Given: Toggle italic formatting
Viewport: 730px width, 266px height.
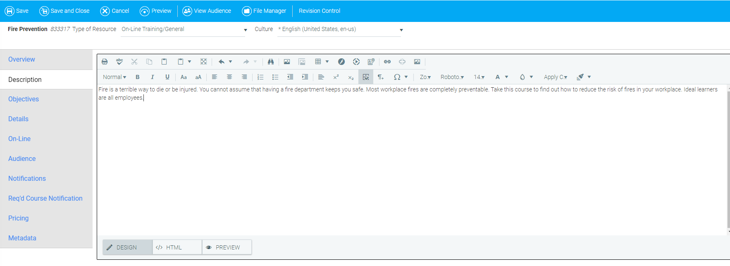Looking at the screenshot, I should click(x=153, y=77).
